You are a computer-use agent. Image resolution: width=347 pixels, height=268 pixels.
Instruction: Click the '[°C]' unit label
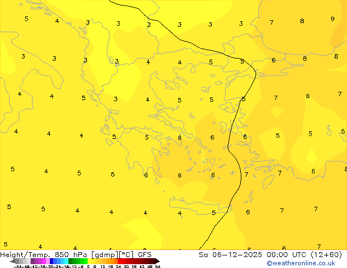(x=126, y=255)
